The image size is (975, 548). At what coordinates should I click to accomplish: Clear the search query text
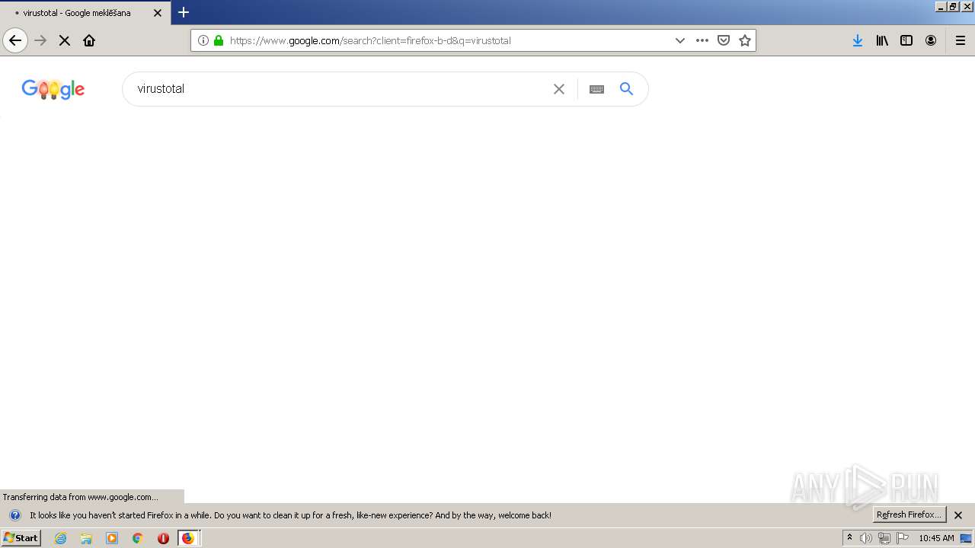point(559,89)
